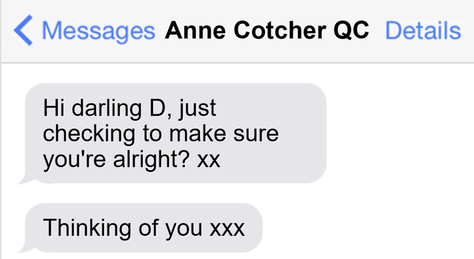Screen dimensions: 474x259
Task: Click the word 'Cotcher' in the header
Action: pyautogui.click(x=280, y=30)
